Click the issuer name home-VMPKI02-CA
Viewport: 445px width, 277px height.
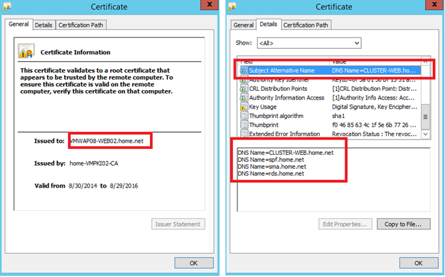[94, 164]
